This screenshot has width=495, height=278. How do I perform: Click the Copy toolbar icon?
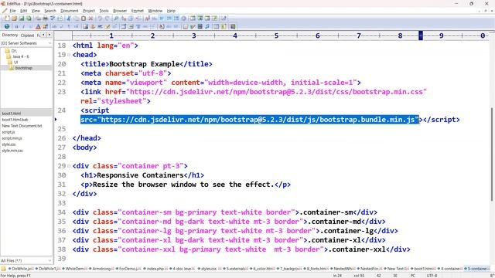point(76,19)
